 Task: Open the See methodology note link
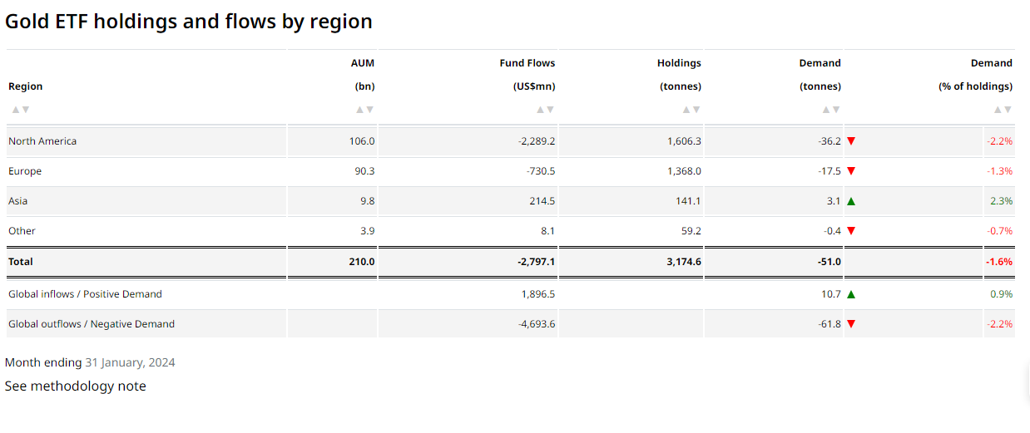(x=76, y=386)
